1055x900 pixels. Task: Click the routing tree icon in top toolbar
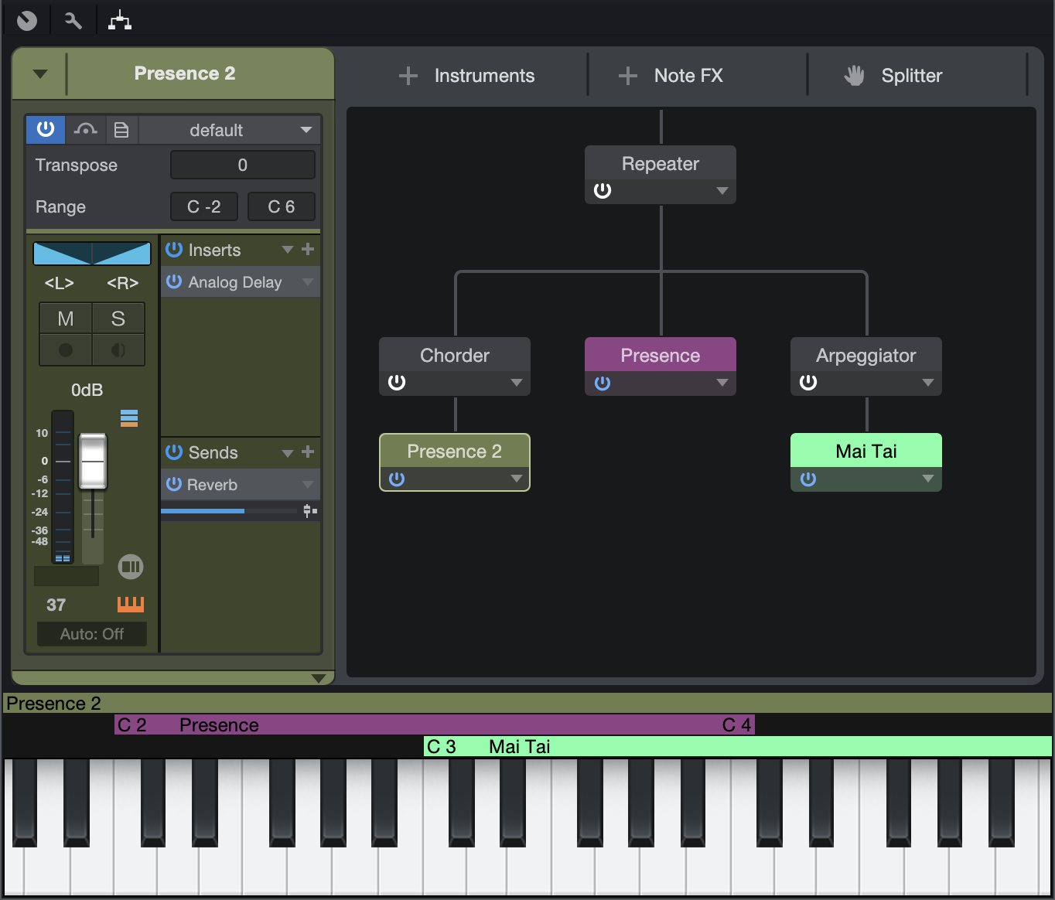pyautogui.click(x=119, y=21)
